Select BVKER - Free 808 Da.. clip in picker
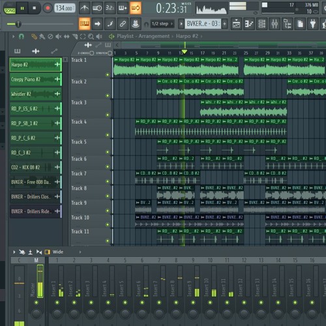The image size is (326, 326). point(36,182)
